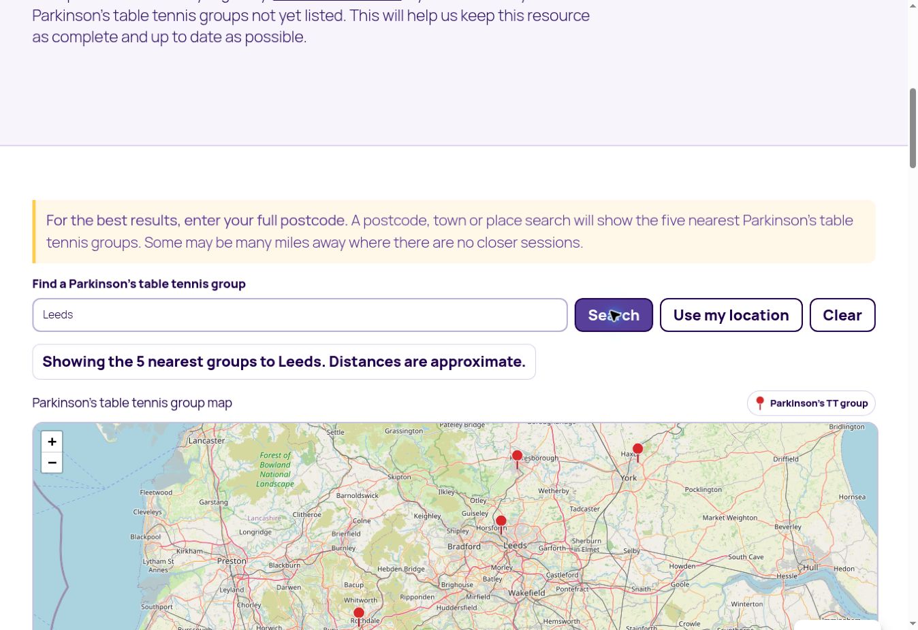
Task: Click the 'For the best results' notice text
Action: 449,231
